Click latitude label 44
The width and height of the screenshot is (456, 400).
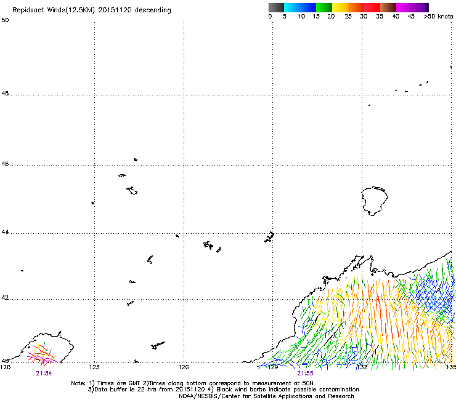click(x=5, y=232)
